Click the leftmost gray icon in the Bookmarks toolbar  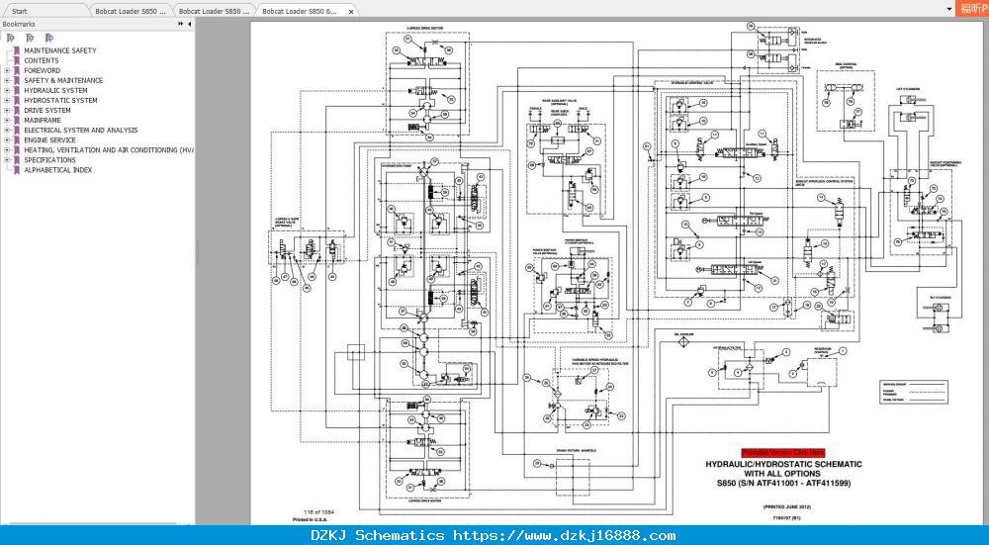(x=10, y=38)
